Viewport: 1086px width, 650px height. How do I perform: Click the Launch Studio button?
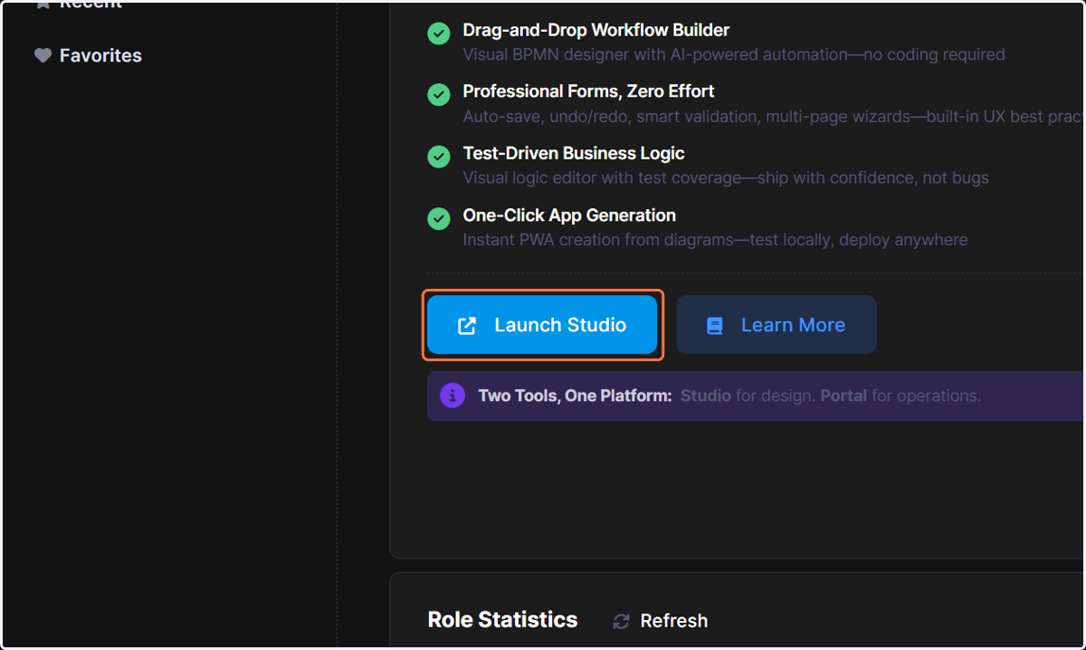542,325
